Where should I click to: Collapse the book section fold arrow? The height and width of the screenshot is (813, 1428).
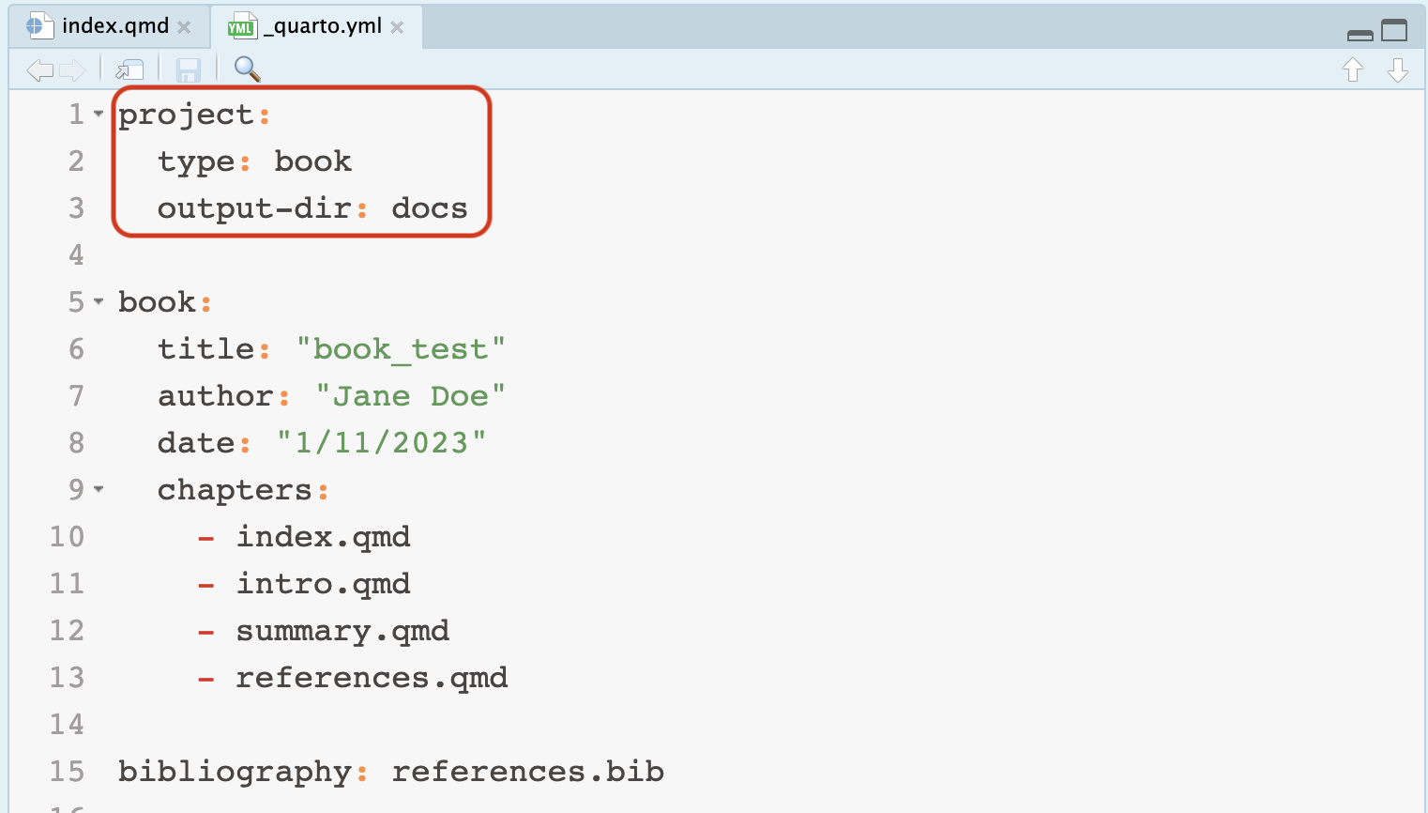[x=99, y=302]
